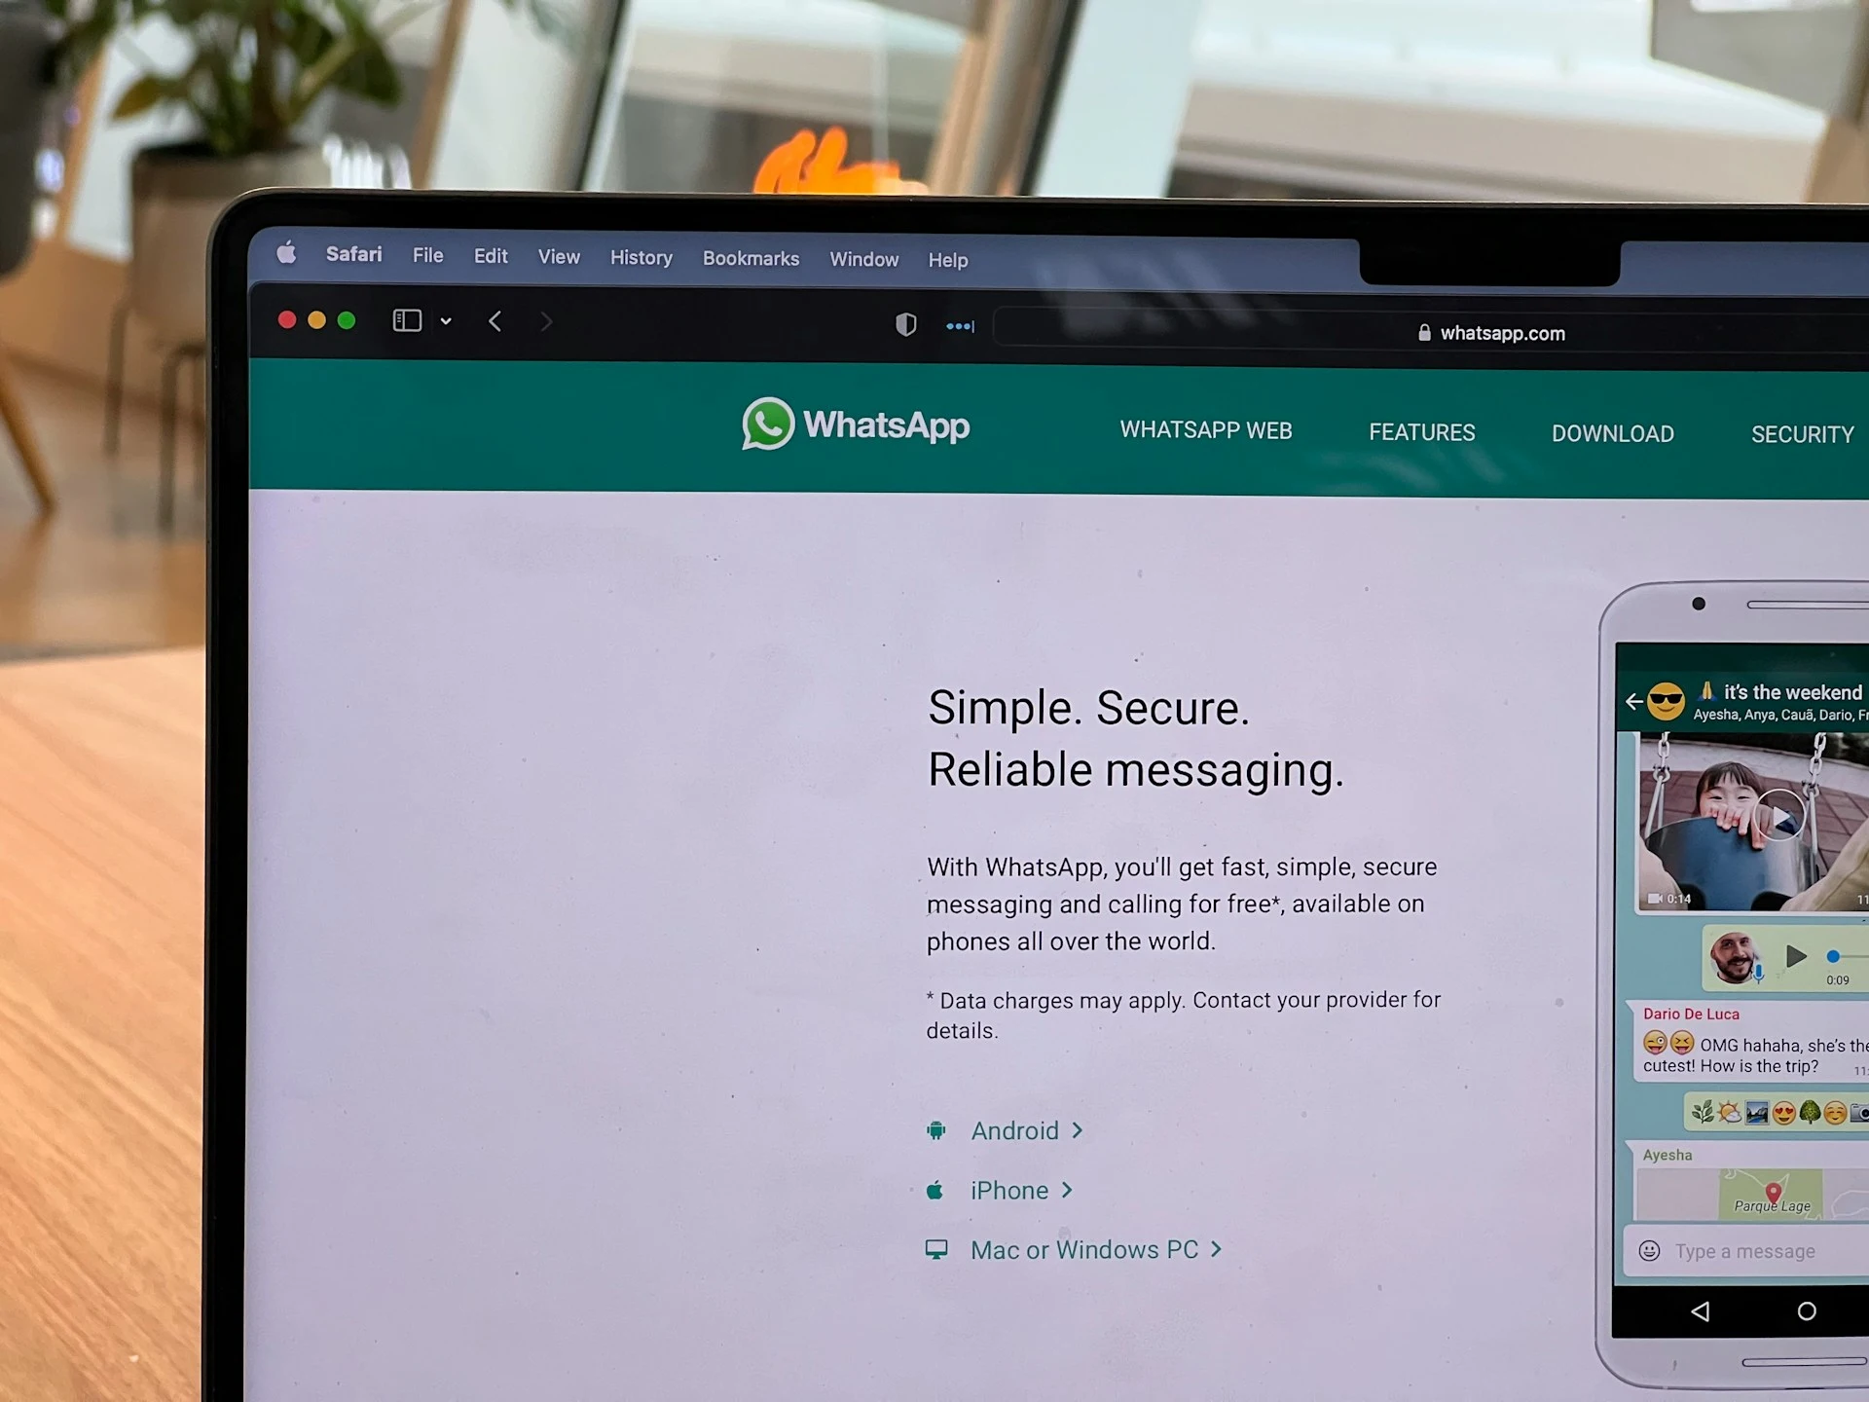The width and height of the screenshot is (1869, 1402).
Task: Expand the Safari History menu
Action: click(x=641, y=259)
